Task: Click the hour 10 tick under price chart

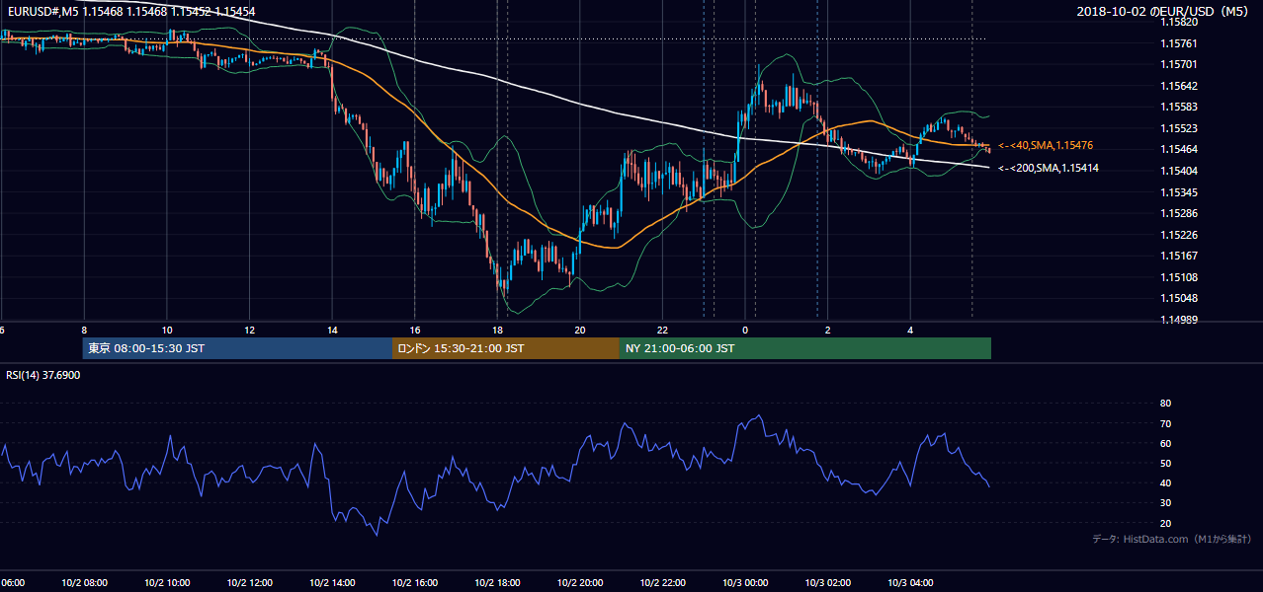Action: [167, 330]
